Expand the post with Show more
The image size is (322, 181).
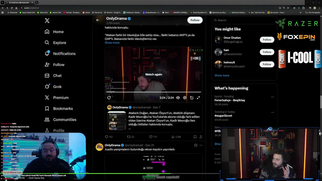coord(112,43)
